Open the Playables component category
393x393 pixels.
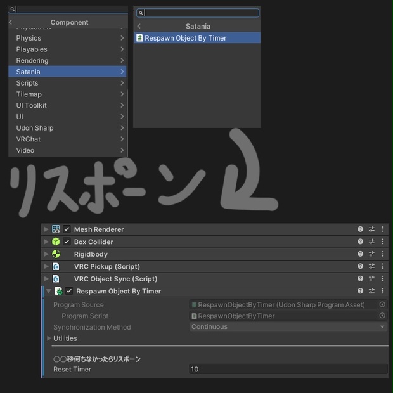[x=67, y=49]
